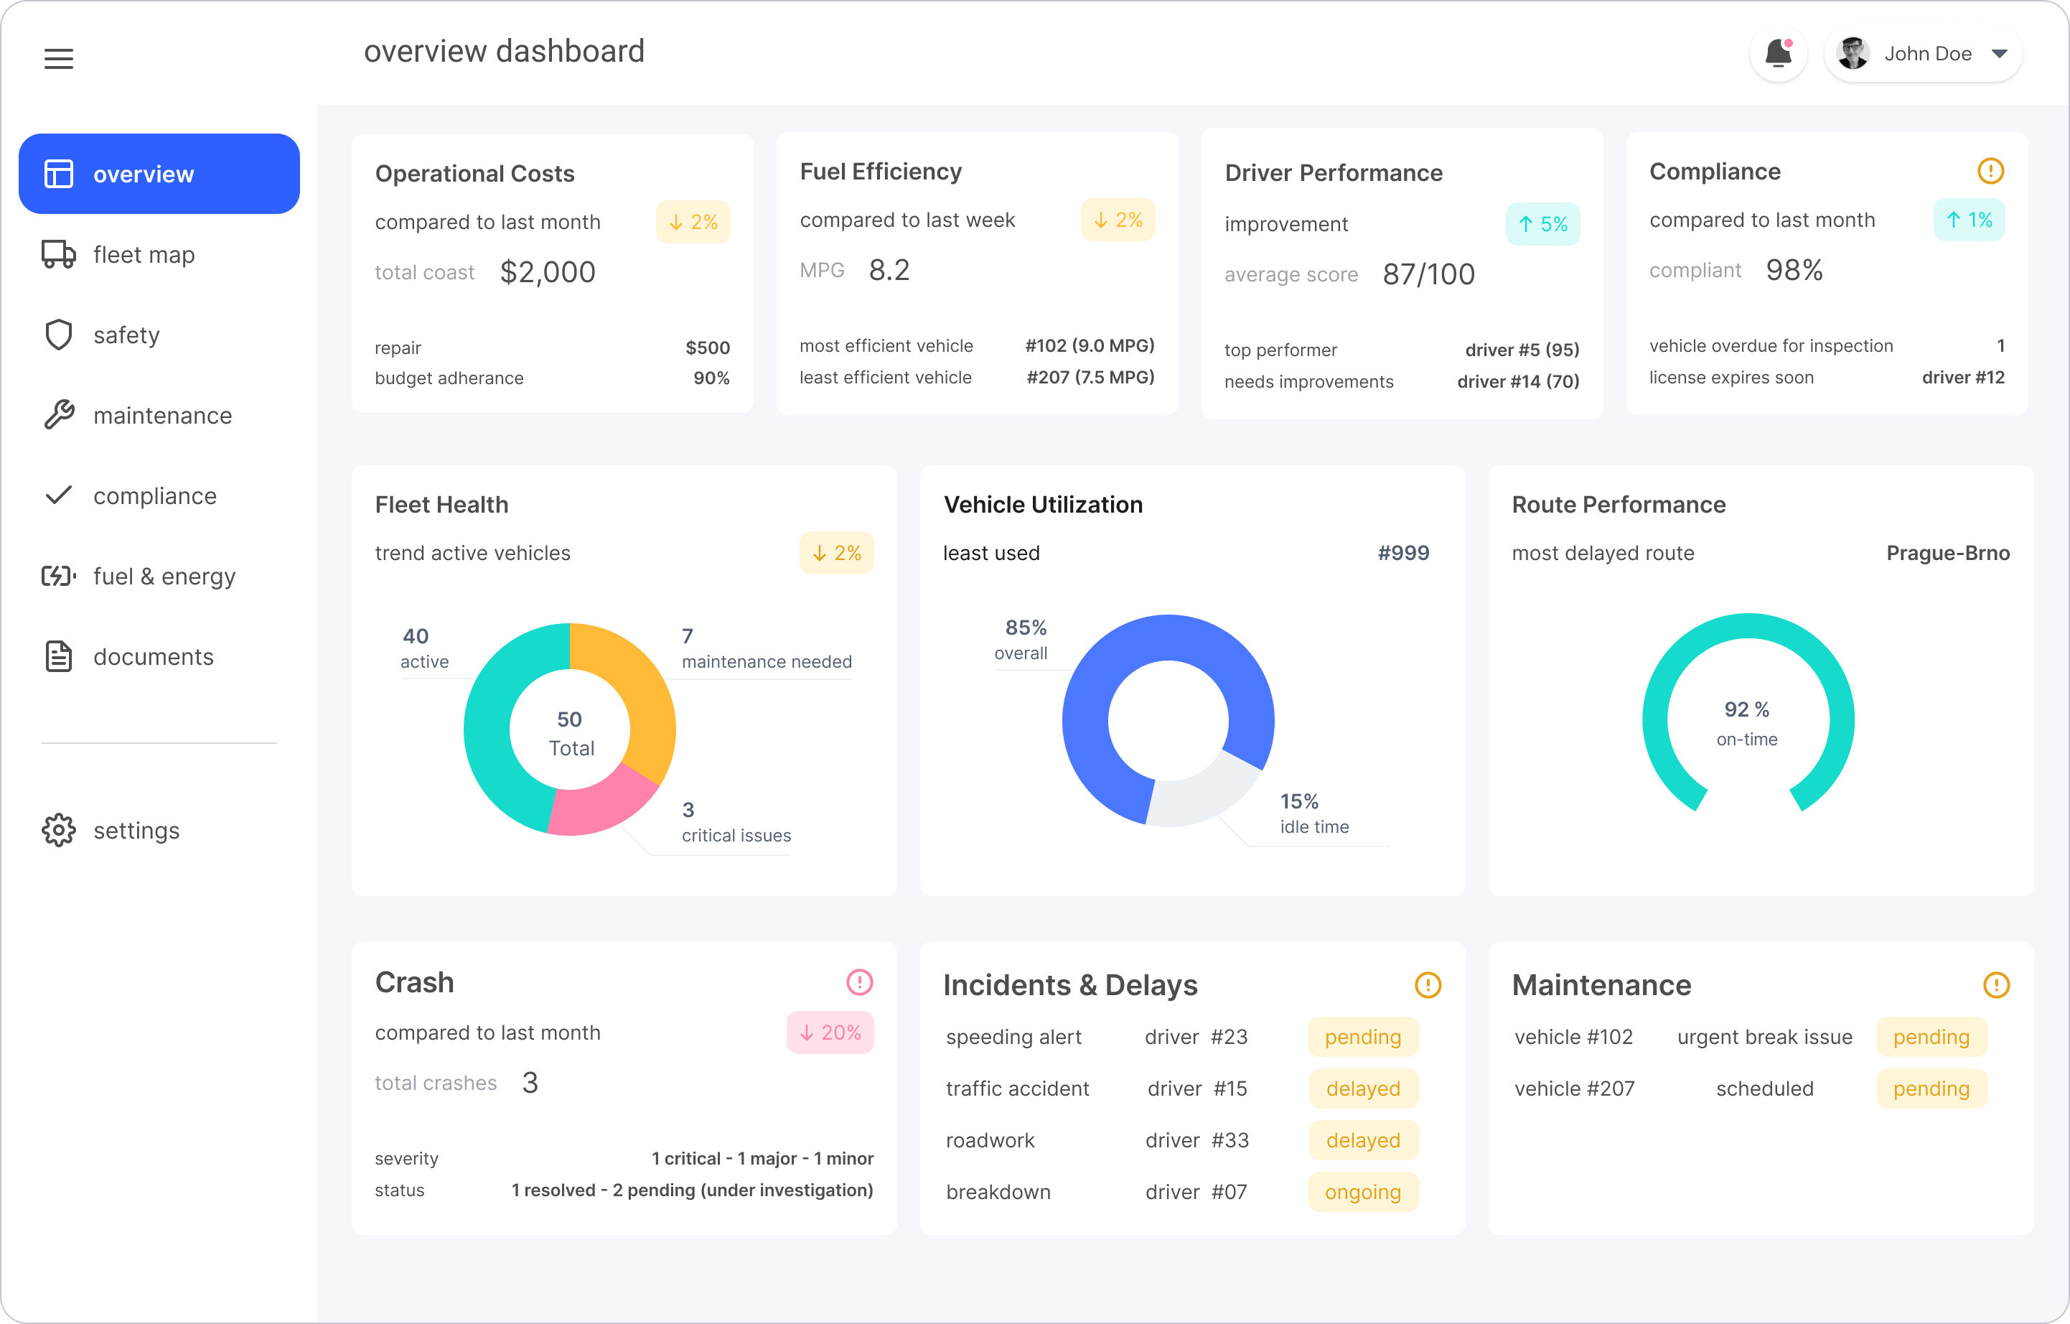
Task: Select the overview menu item
Action: [159, 174]
